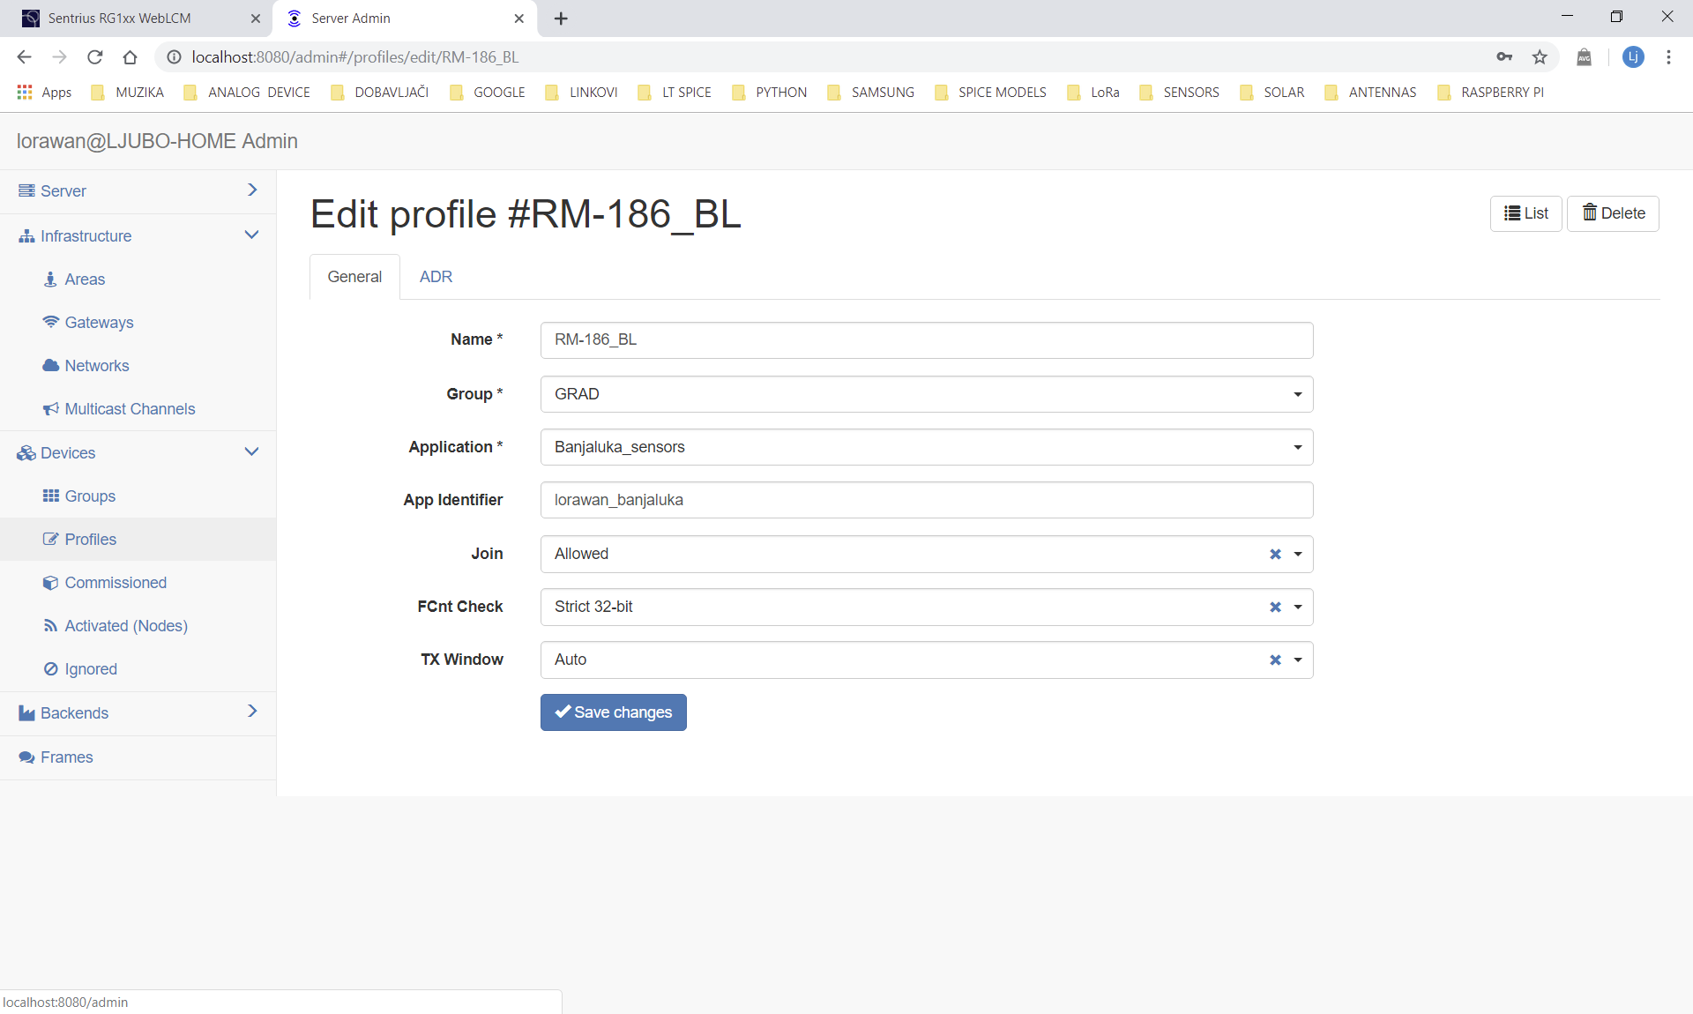
Task: Click the browser home icon
Action: (131, 57)
